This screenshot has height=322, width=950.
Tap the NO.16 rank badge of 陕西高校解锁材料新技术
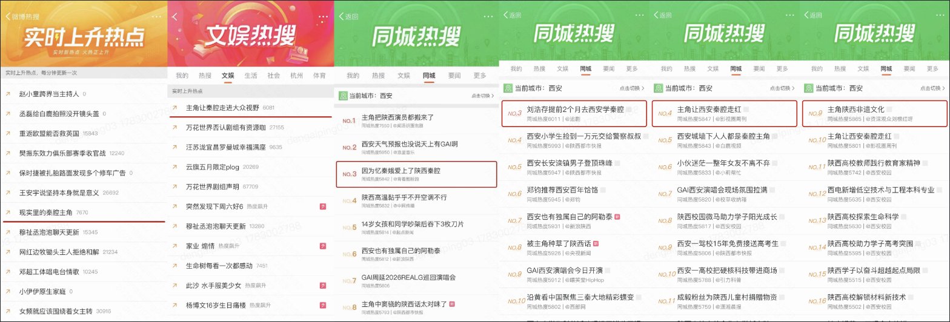pyautogui.click(x=817, y=301)
